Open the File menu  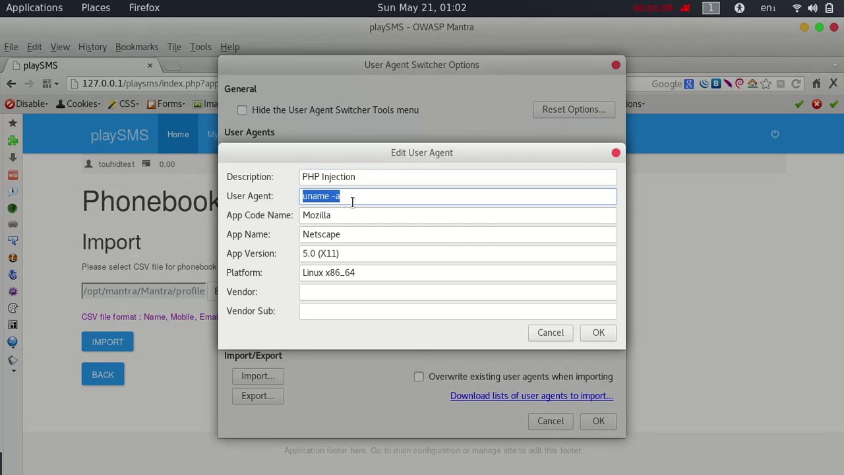(x=11, y=47)
